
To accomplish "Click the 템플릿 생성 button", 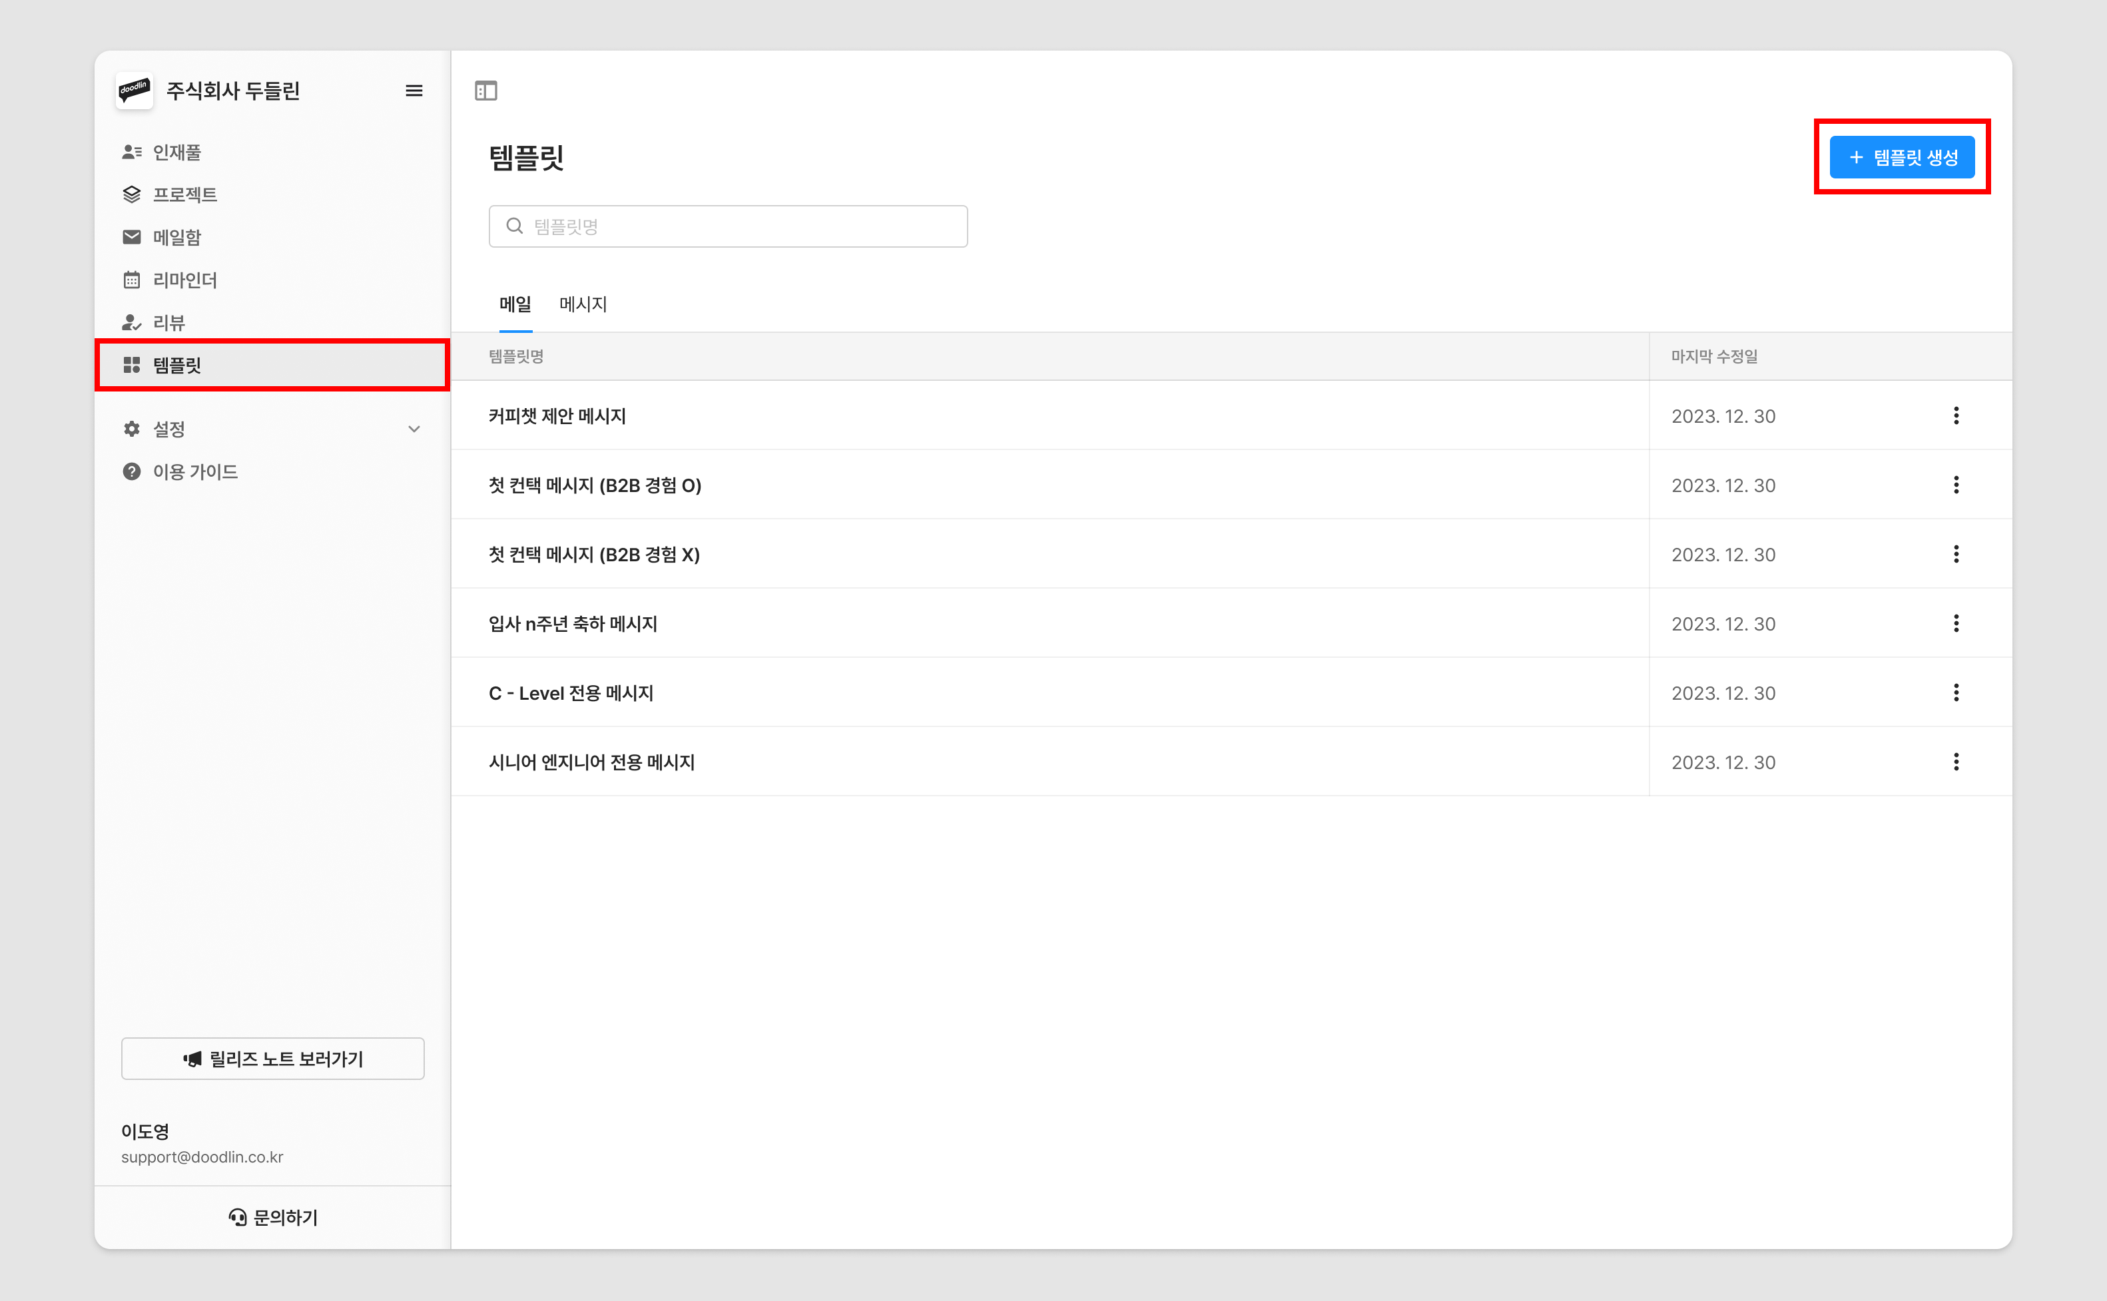I will click(1901, 157).
